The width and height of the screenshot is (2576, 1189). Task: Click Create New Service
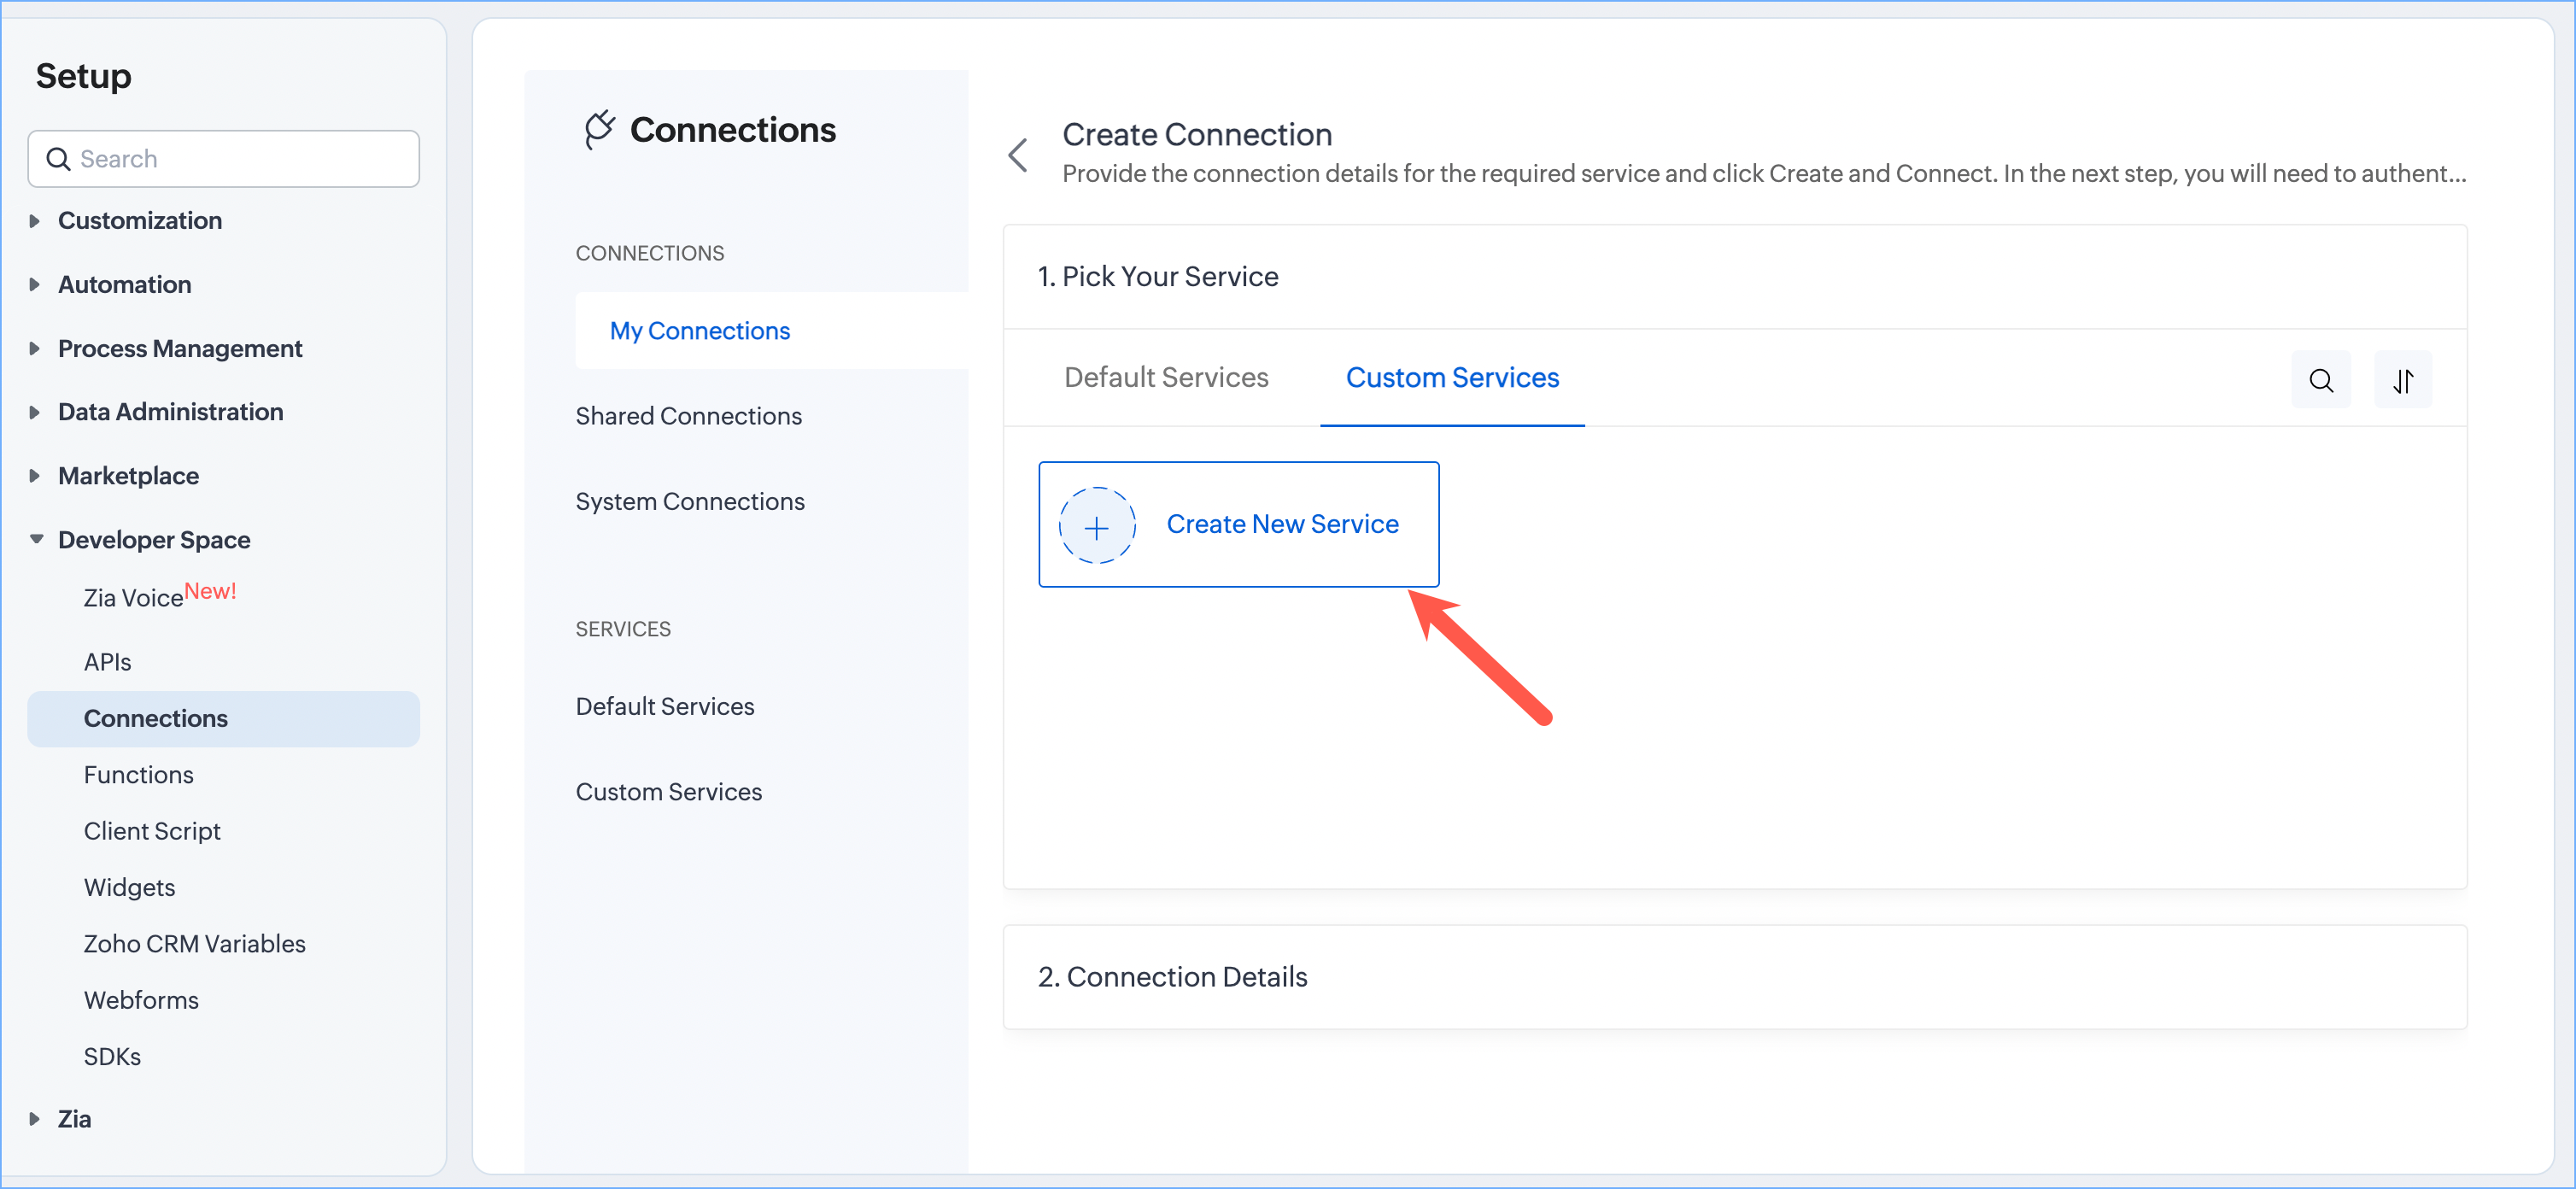coord(1282,524)
